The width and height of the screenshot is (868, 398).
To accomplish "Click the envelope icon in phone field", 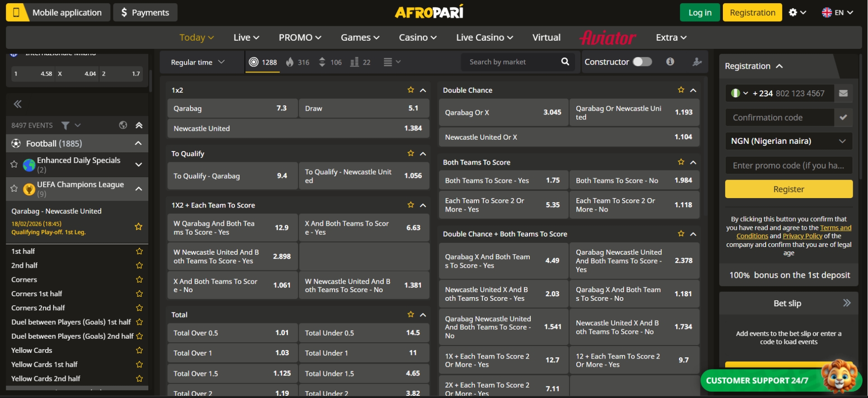I will tap(843, 93).
